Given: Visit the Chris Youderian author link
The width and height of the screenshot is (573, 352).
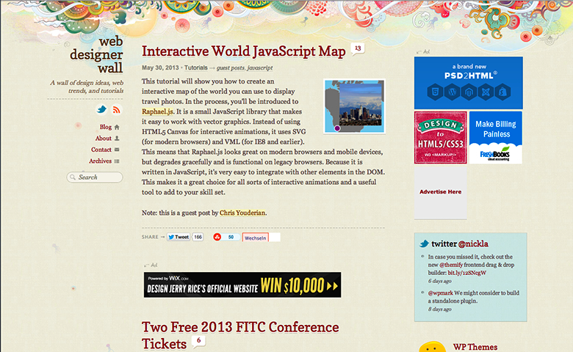Looking at the screenshot, I should click(x=242, y=213).
